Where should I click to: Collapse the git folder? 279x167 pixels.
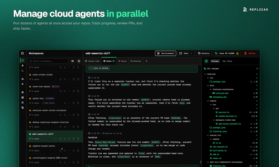point(214,108)
